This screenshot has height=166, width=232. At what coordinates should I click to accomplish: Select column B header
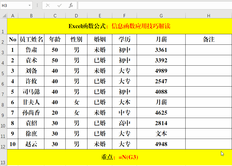[31, 16]
